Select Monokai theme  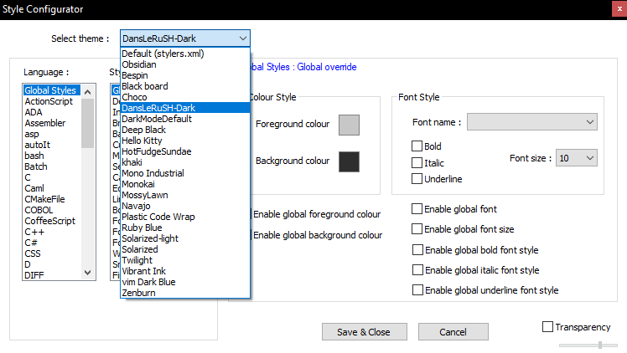click(185, 184)
